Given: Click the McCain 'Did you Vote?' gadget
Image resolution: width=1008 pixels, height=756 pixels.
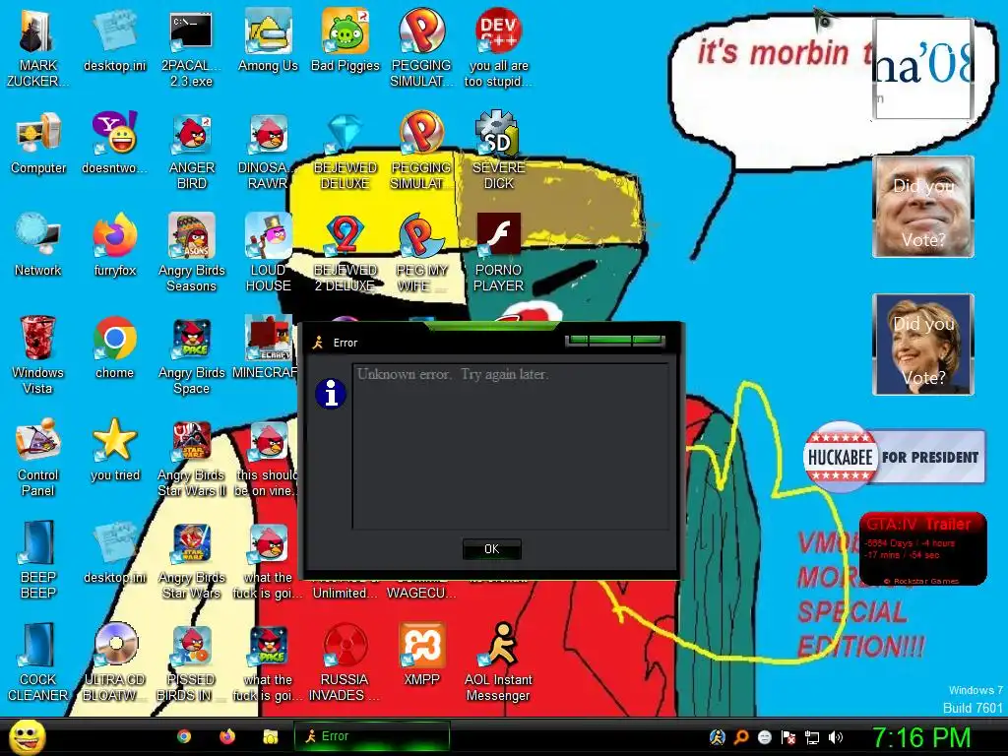Looking at the screenshot, I should point(923,207).
